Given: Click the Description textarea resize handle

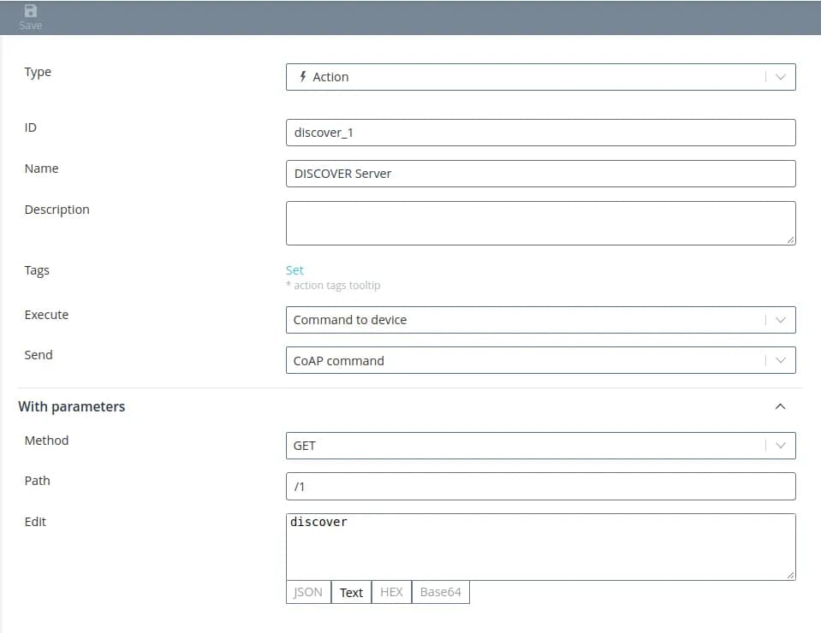Looking at the screenshot, I should [x=791, y=240].
